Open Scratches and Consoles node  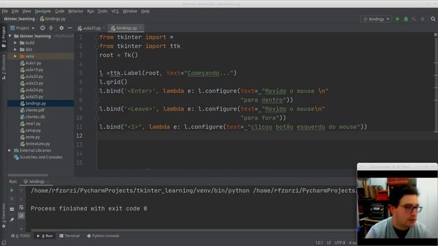pyautogui.click(x=41, y=157)
